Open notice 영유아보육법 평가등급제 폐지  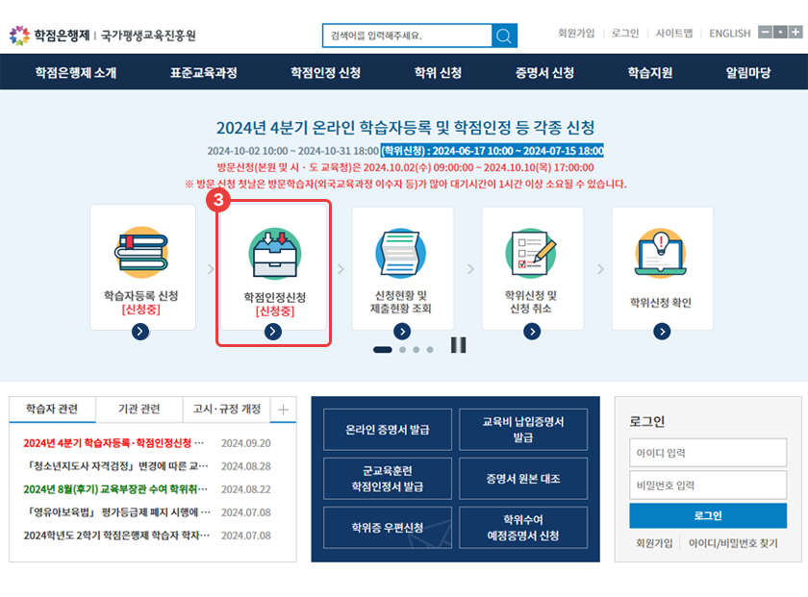point(117,512)
